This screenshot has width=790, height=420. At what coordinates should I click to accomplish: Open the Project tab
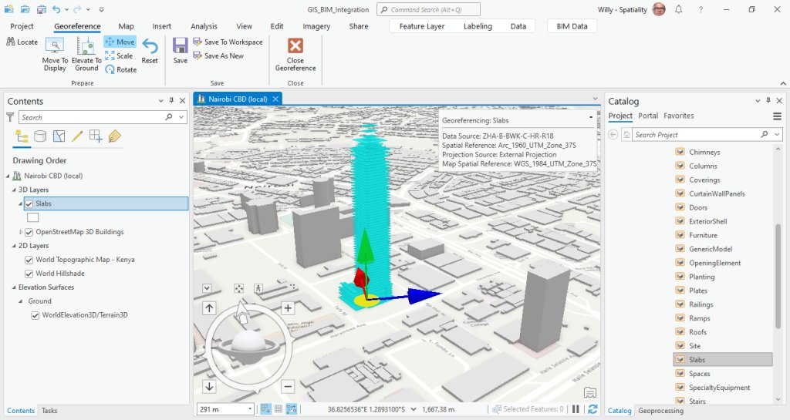22,26
